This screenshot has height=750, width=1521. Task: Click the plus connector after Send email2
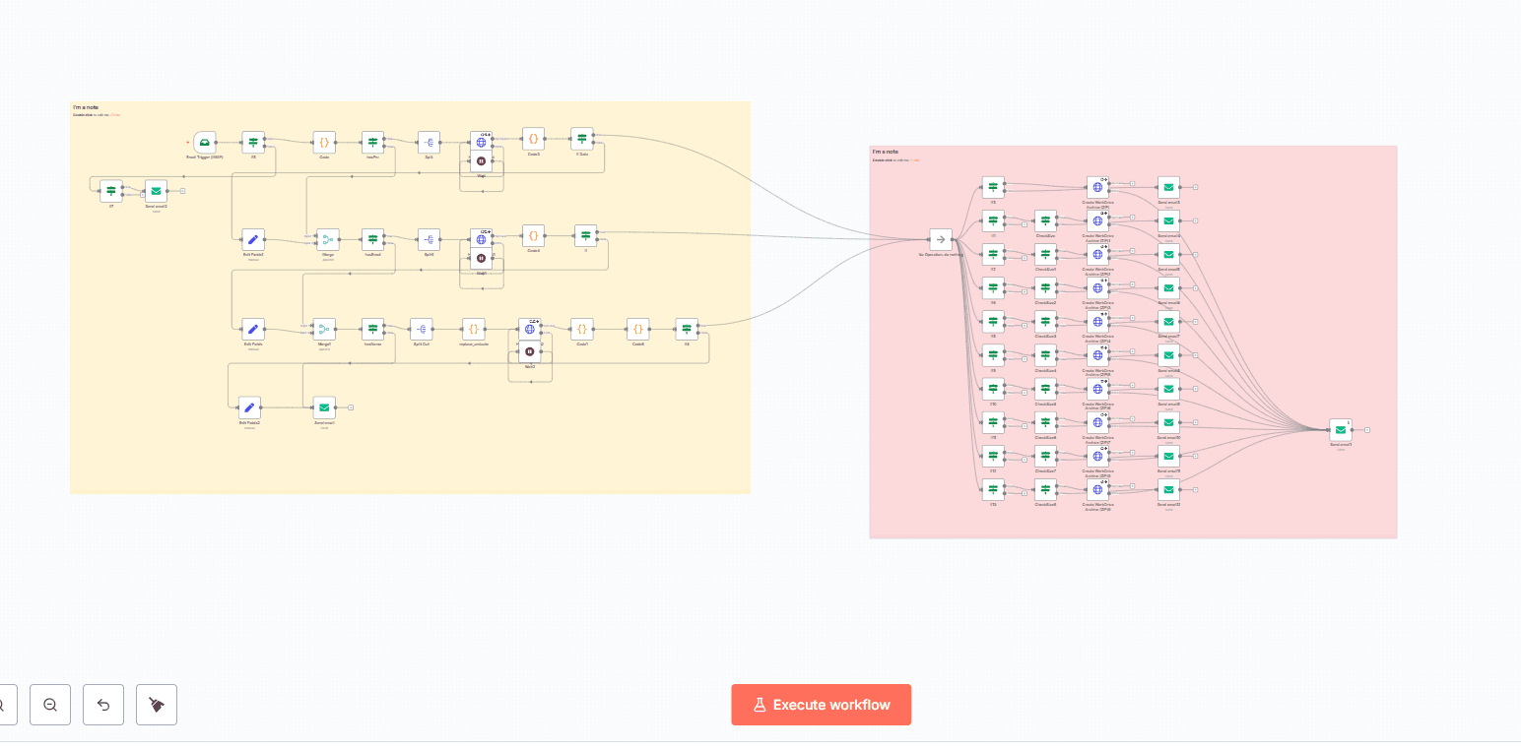click(x=182, y=191)
